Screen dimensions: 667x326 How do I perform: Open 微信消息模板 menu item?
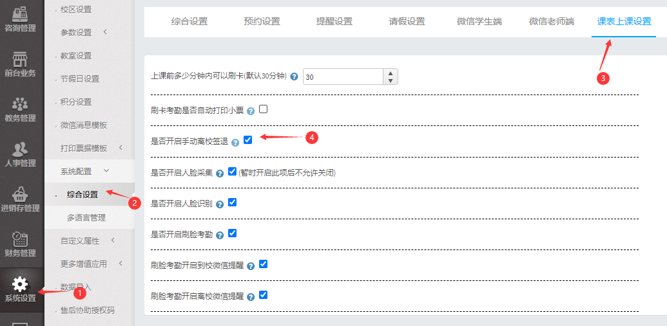pyautogui.click(x=84, y=125)
